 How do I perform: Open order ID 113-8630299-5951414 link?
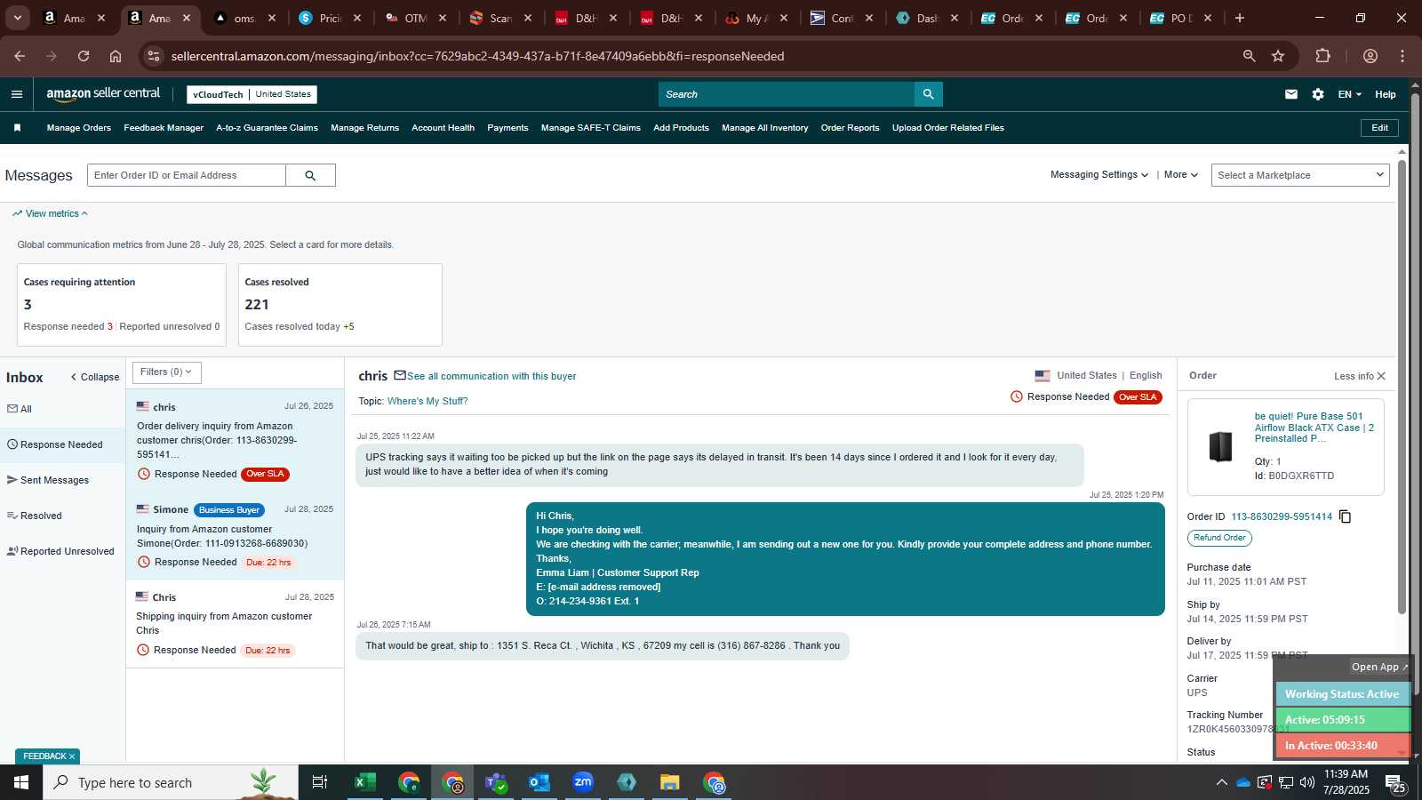[x=1282, y=516]
